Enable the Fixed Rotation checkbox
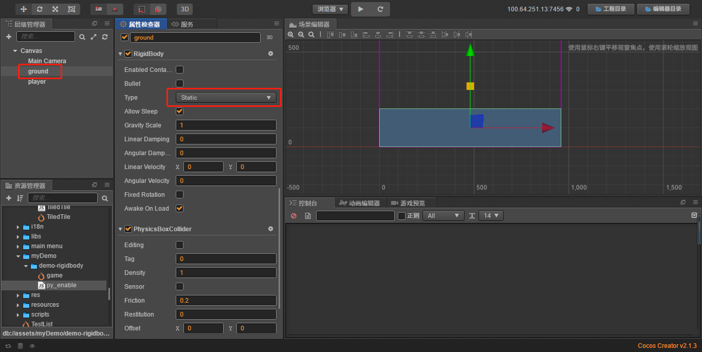Image resolution: width=702 pixels, height=352 pixels. (x=180, y=194)
